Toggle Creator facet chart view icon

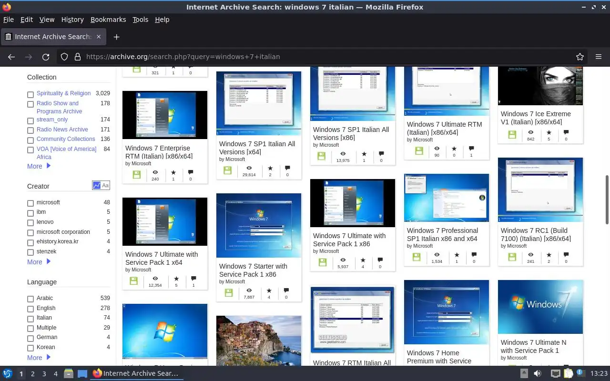point(97,185)
